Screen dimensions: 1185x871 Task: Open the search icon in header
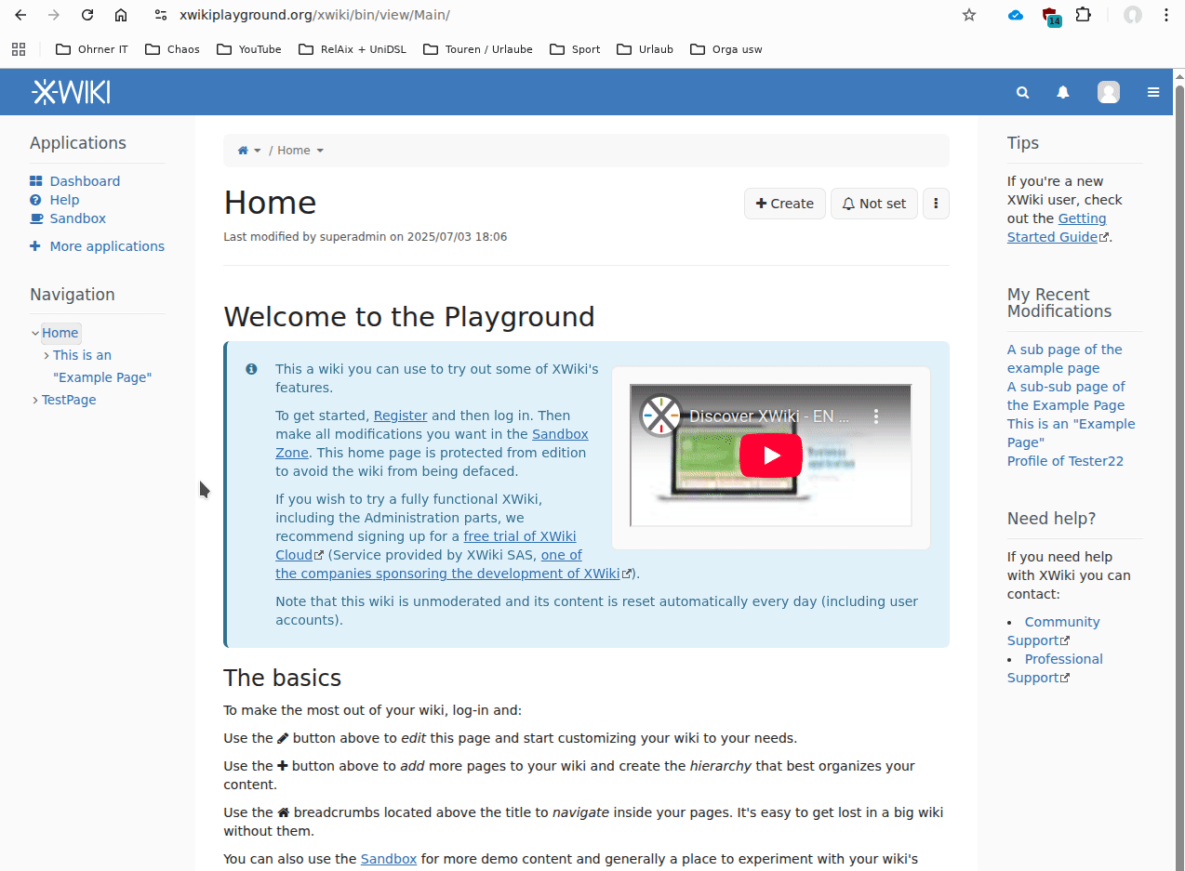(1022, 92)
